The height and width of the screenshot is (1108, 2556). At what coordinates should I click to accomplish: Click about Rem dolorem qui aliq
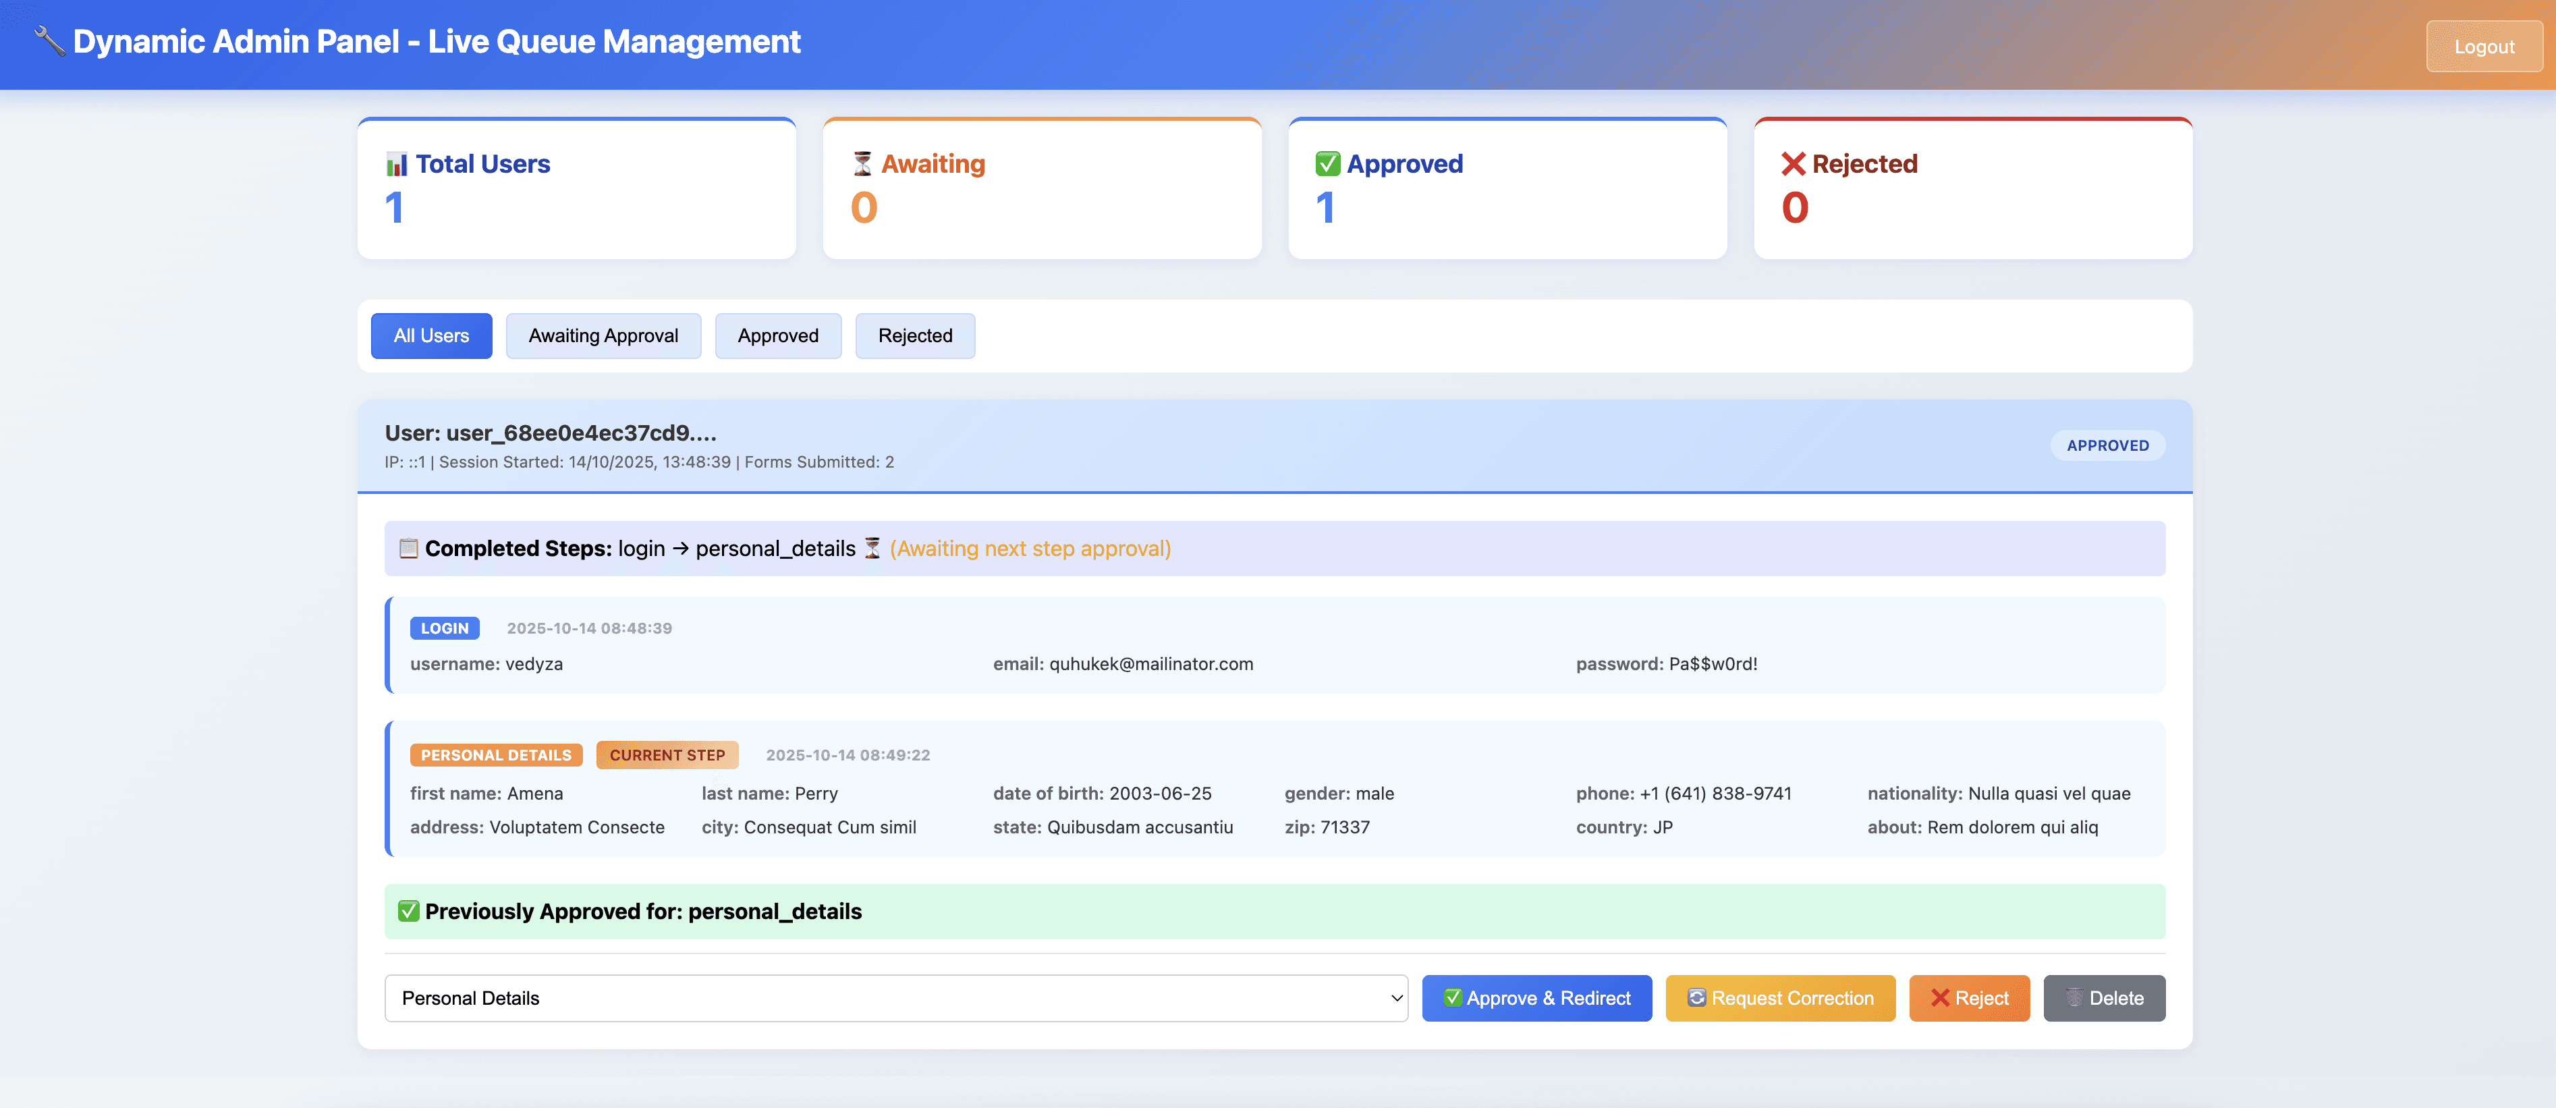point(1982,827)
